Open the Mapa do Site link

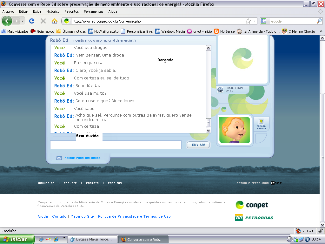[82, 216]
